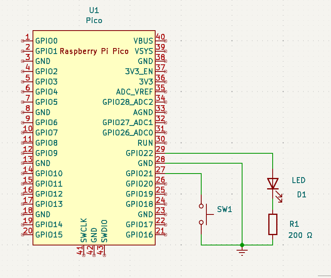Select the LED value label near D1

[x=299, y=180]
